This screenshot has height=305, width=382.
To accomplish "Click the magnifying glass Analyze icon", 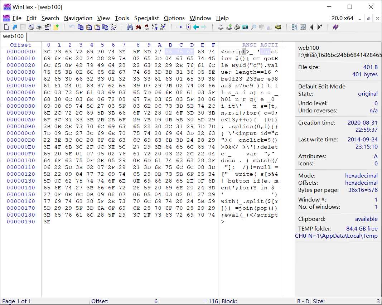I will 253,27.
